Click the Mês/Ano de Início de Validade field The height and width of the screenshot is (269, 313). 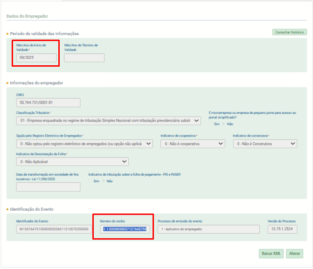click(x=36, y=58)
